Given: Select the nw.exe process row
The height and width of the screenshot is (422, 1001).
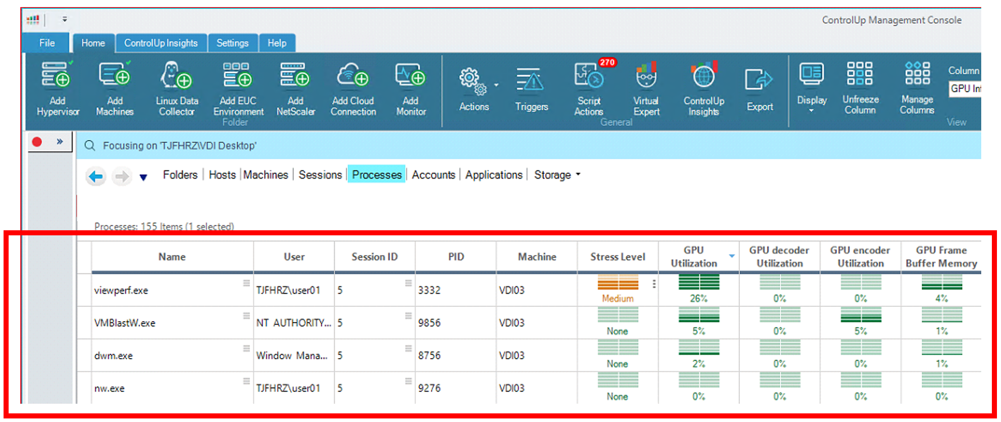Looking at the screenshot, I should point(529,388).
